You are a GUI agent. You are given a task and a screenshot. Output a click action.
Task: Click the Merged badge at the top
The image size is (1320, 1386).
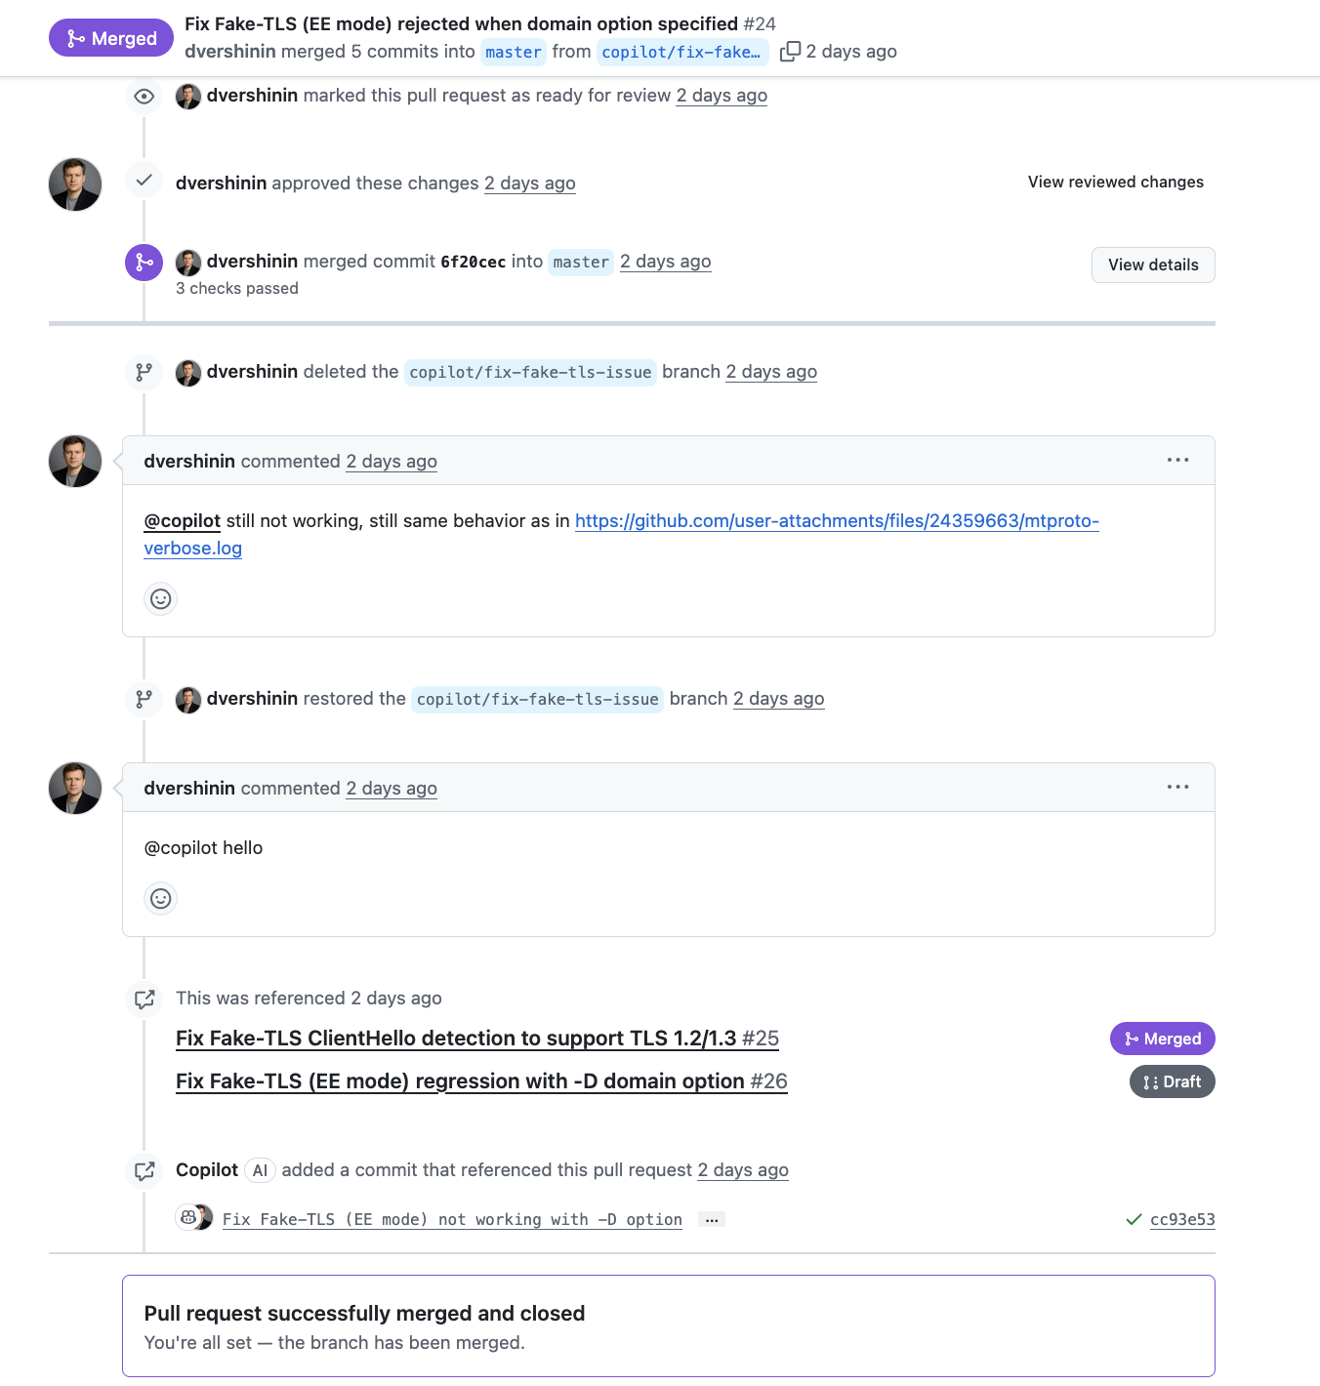(110, 37)
